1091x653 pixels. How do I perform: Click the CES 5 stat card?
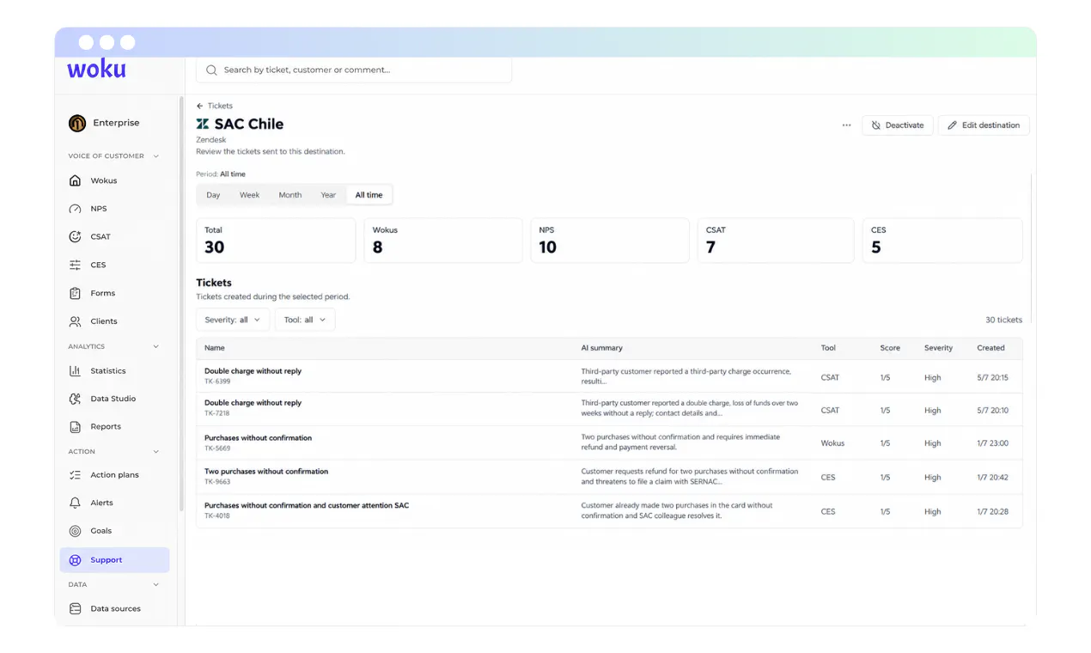942,240
